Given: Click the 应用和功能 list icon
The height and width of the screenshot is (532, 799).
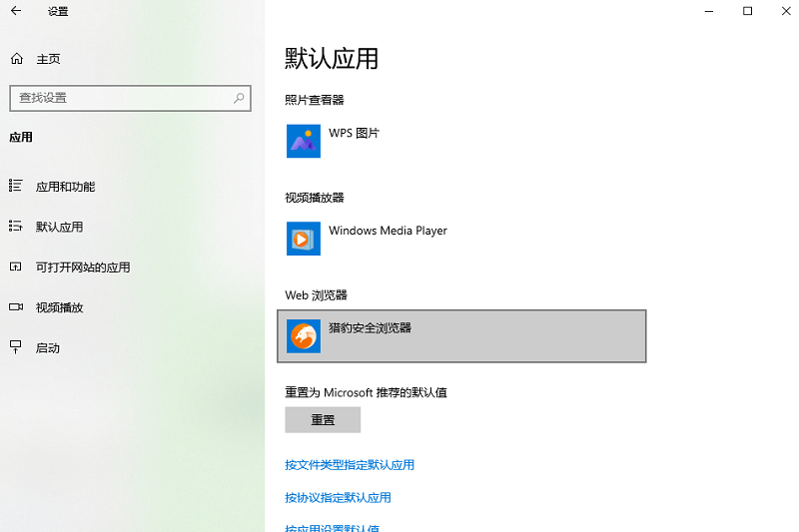Looking at the screenshot, I should click(x=16, y=186).
